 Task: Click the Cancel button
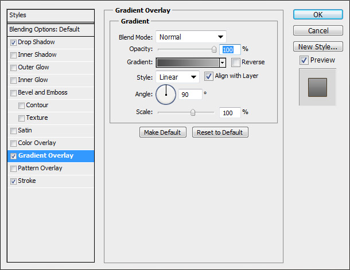[x=318, y=30]
